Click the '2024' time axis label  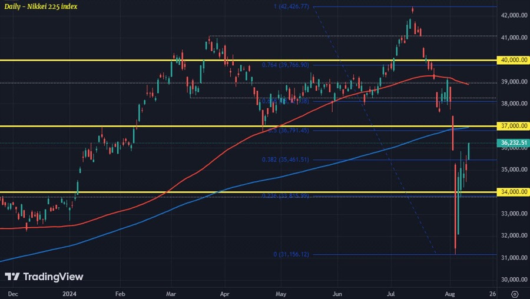coord(69,294)
